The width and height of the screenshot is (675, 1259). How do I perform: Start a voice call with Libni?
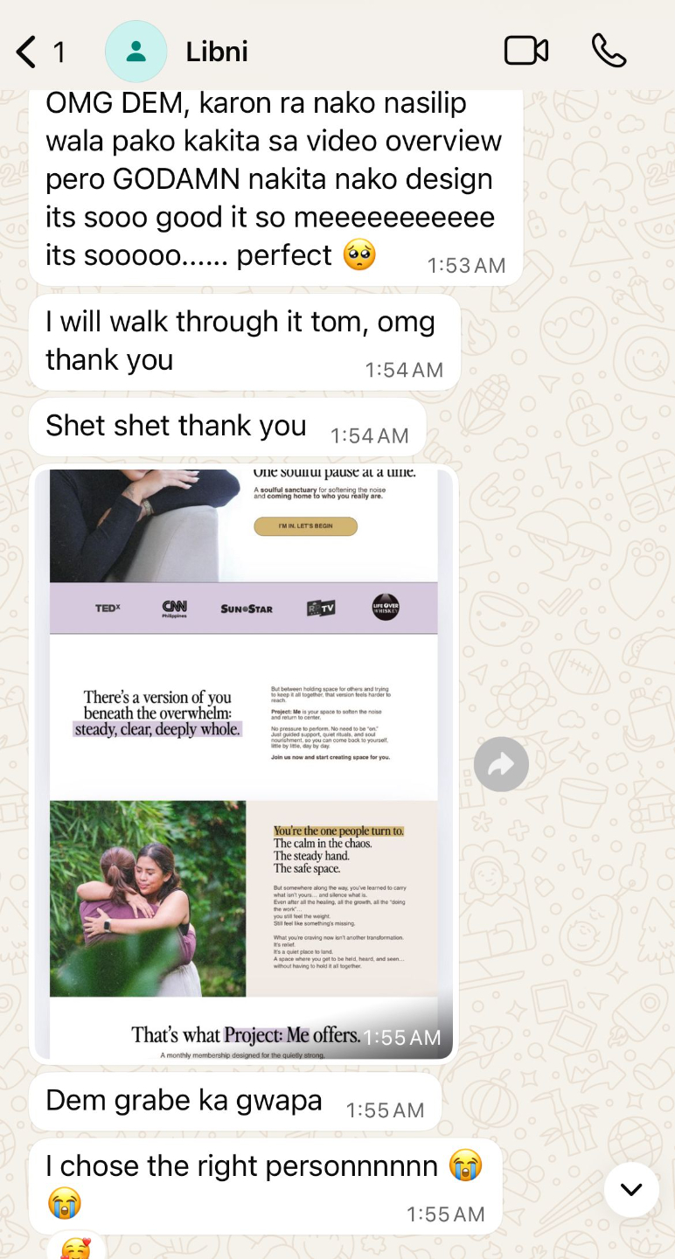[609, 51]
